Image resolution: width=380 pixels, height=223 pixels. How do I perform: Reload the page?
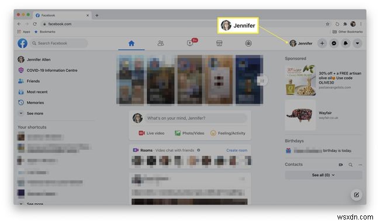click(x=35, y=24)
